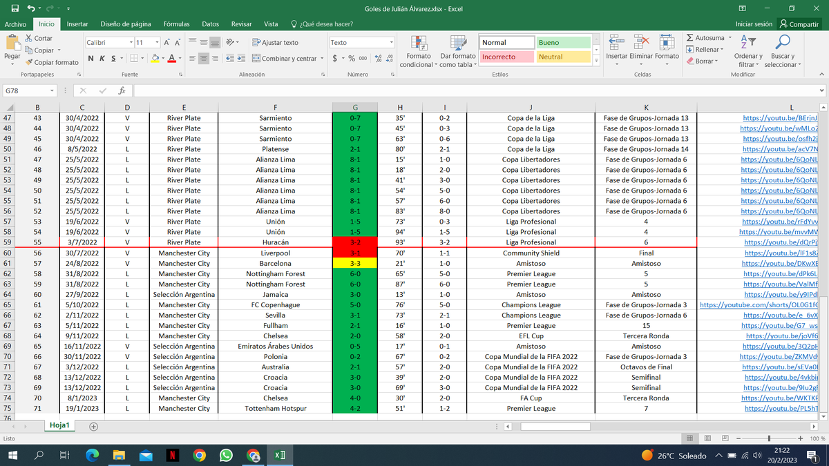Click the Cortar scissors button
This screenshot has height=466, width=829.
point(39,39)
